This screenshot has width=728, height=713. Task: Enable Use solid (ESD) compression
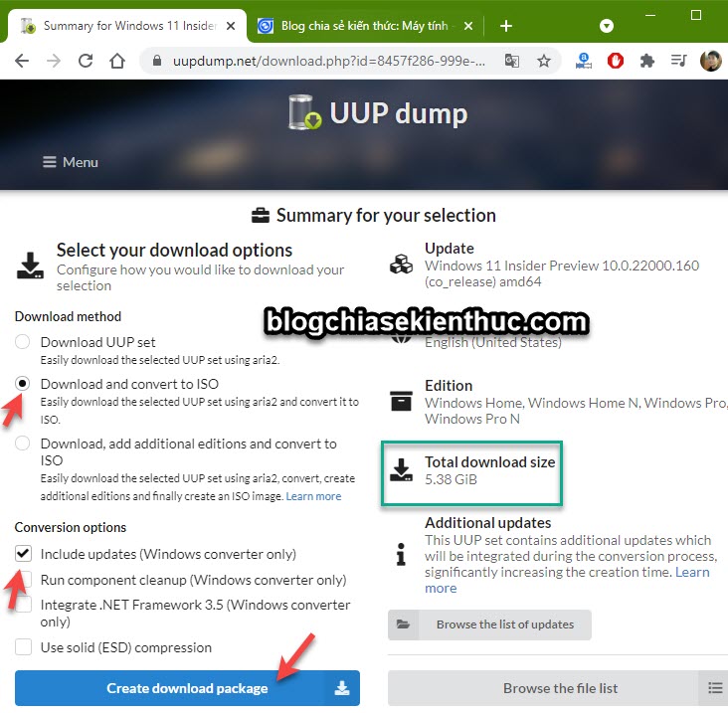23,646
